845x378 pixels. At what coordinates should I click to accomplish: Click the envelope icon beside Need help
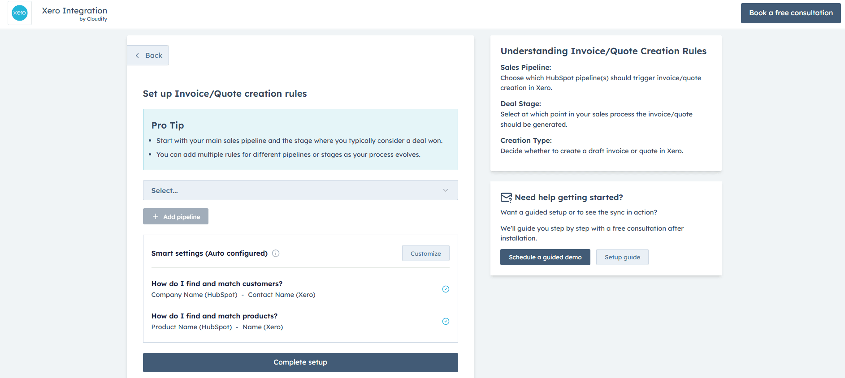tap(506, 198)
